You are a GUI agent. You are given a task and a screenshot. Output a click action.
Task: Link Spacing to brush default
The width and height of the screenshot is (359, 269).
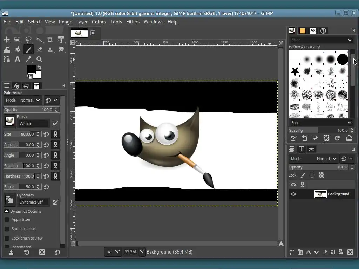55,166
